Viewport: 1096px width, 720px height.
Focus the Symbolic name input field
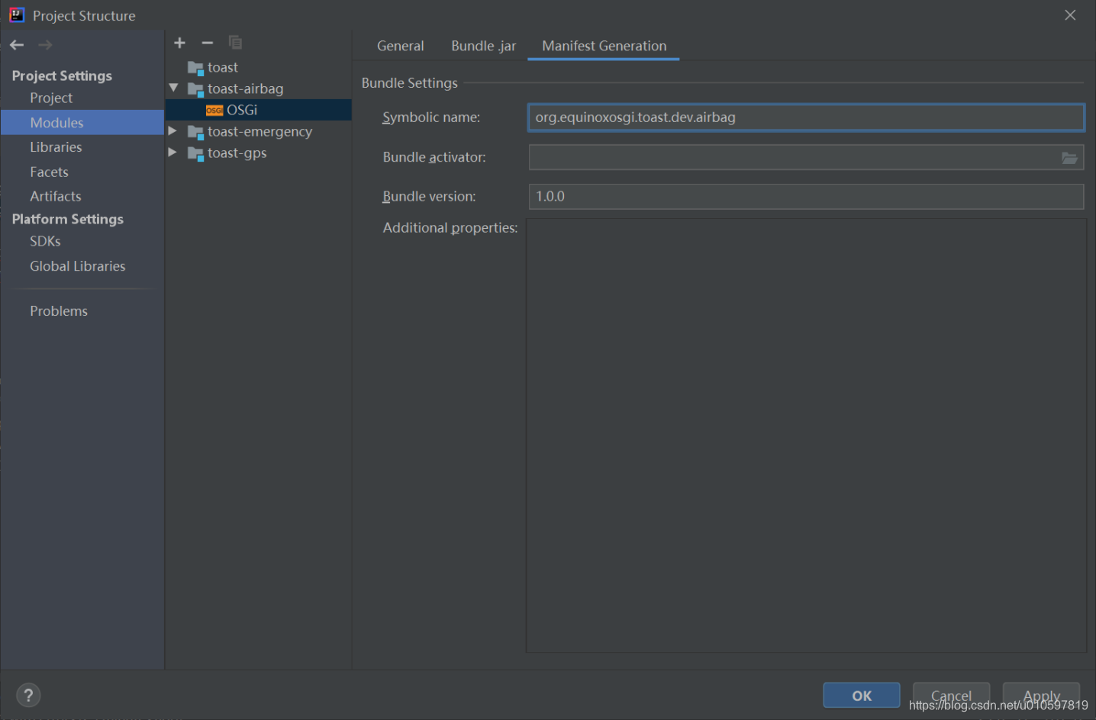pyautogui.click(x=806, y=117)
